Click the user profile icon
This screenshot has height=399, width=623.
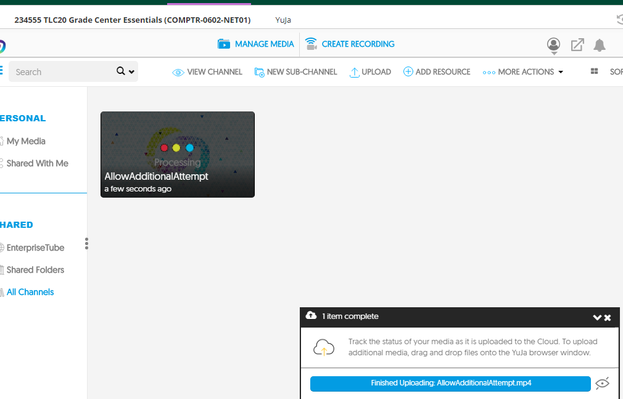553,45
